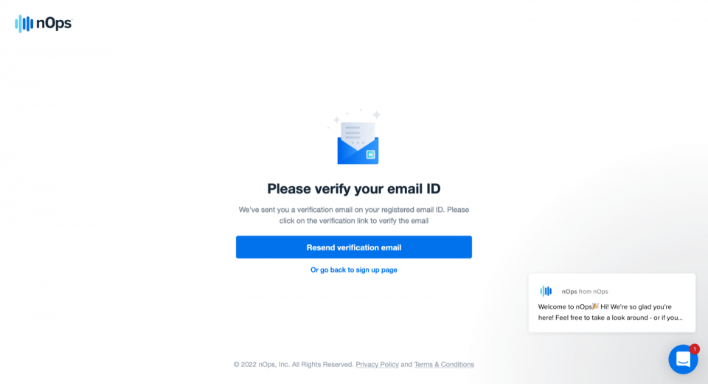Open the Privacy Policy link
Viewport: 708px width, 384px height.
coord(377,364)
